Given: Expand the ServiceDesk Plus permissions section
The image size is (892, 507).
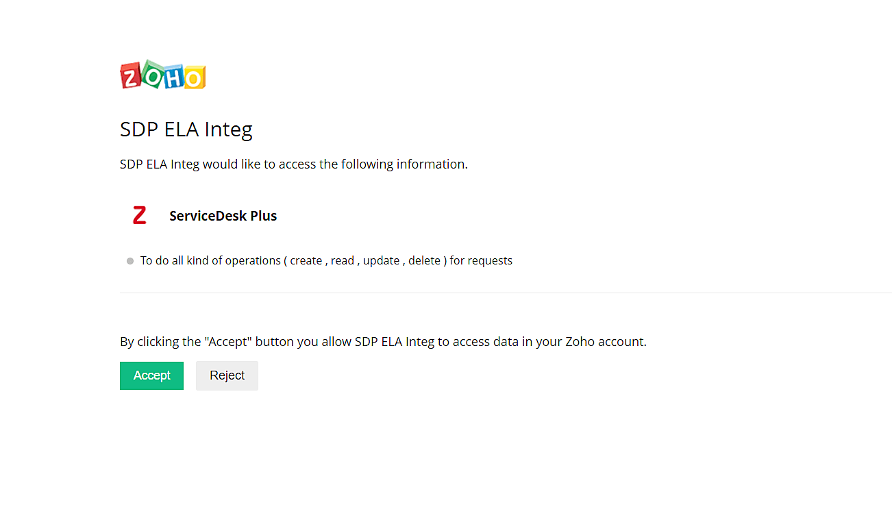Looking at the screenshot, I should [223, 215].
